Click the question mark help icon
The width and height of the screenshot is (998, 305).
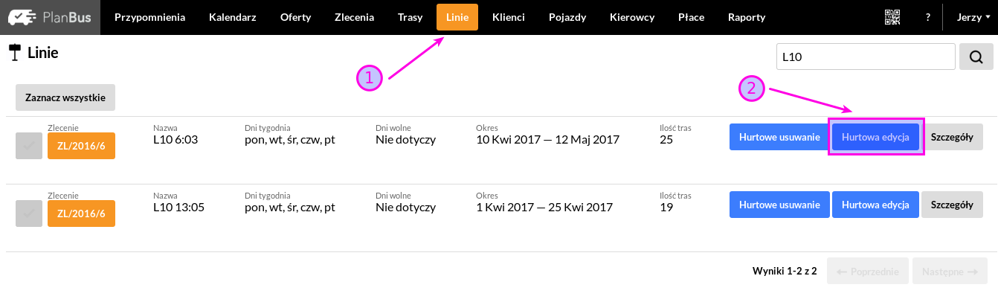pyautogui.click(x=928, y=17)
